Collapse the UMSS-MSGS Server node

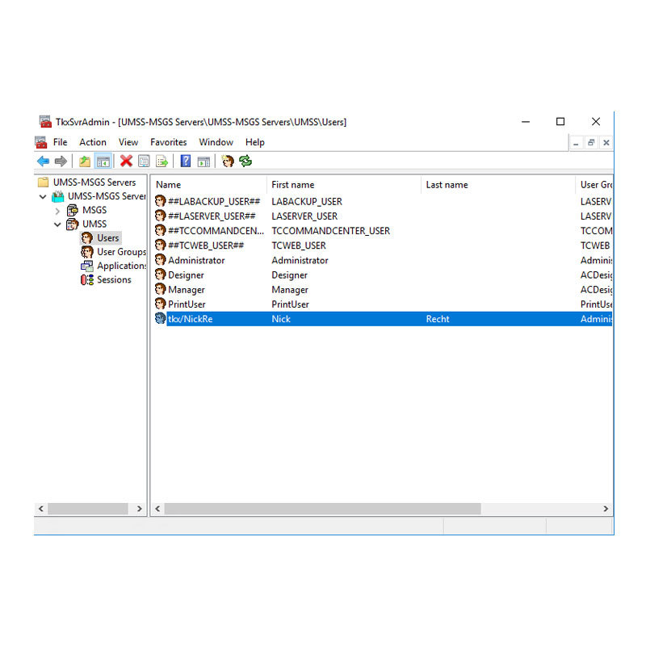43,196
